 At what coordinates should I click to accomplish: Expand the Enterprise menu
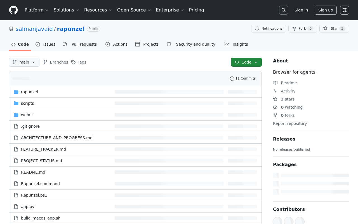(x=170, y=10)
